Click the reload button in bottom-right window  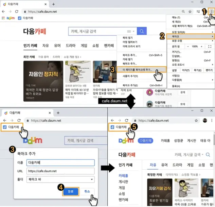pyautogui.click(x=127, y=120)
